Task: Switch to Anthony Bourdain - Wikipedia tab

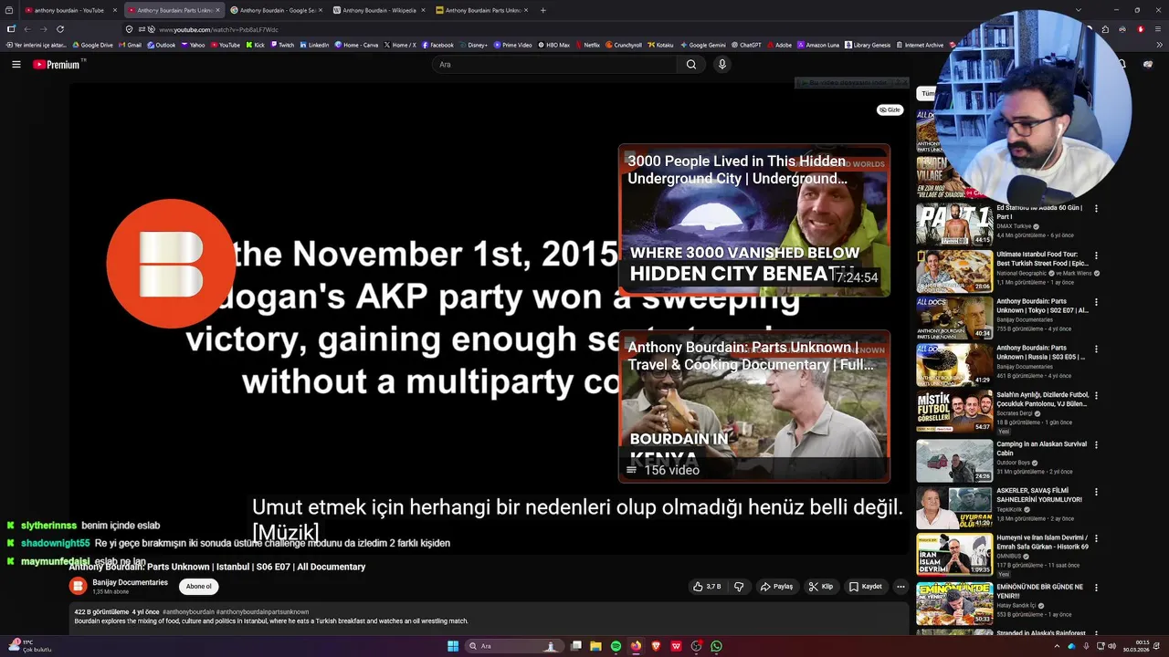Action: (x=379, y=10)
